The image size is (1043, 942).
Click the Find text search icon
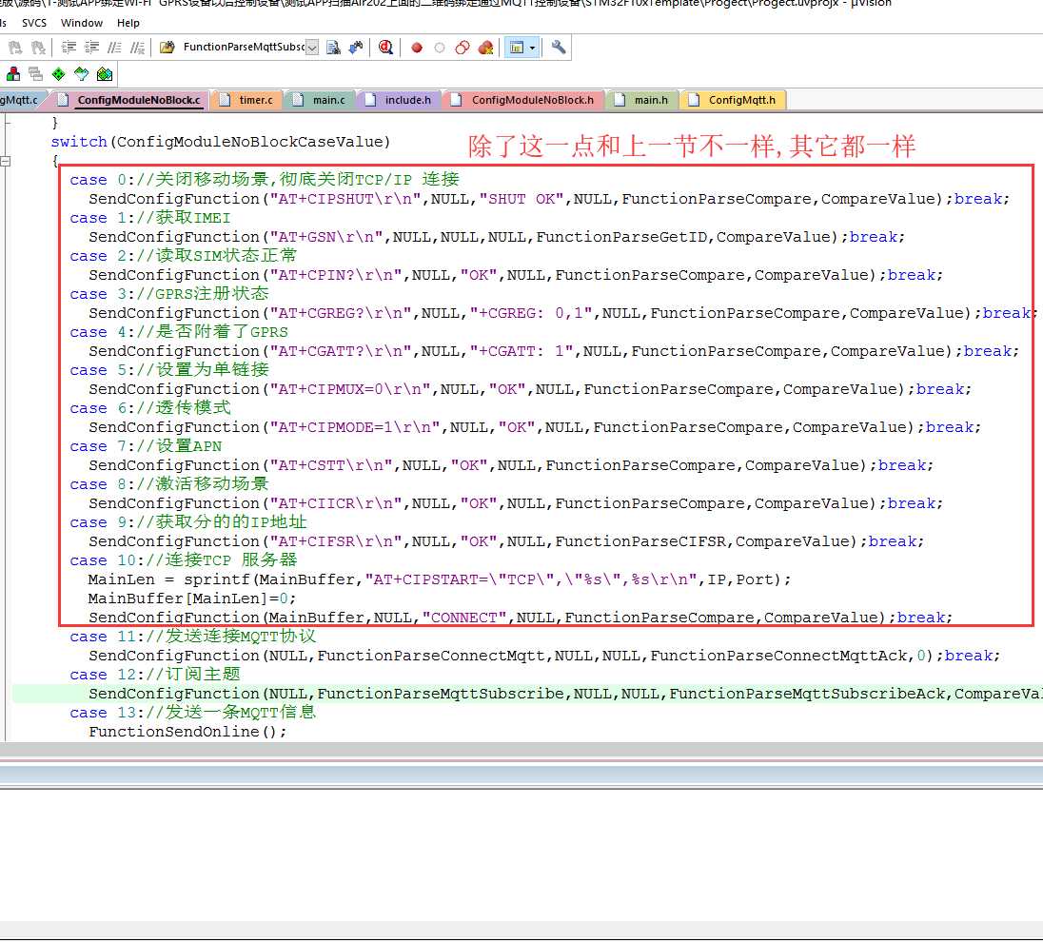(x=333, y=48)
